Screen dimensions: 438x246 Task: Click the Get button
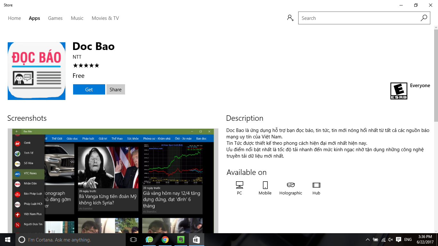pos(89,89)
